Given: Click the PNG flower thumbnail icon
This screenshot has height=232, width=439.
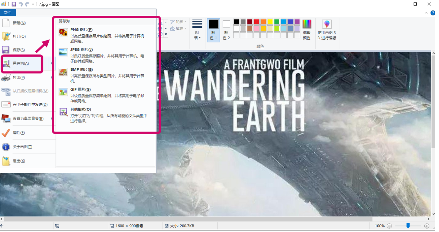Looking at the screenshot, I should tap(63, 32).
